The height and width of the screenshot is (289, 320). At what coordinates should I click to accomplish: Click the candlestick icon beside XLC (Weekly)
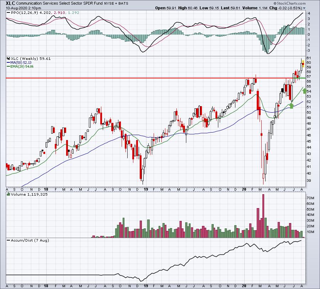coord(9,58)
